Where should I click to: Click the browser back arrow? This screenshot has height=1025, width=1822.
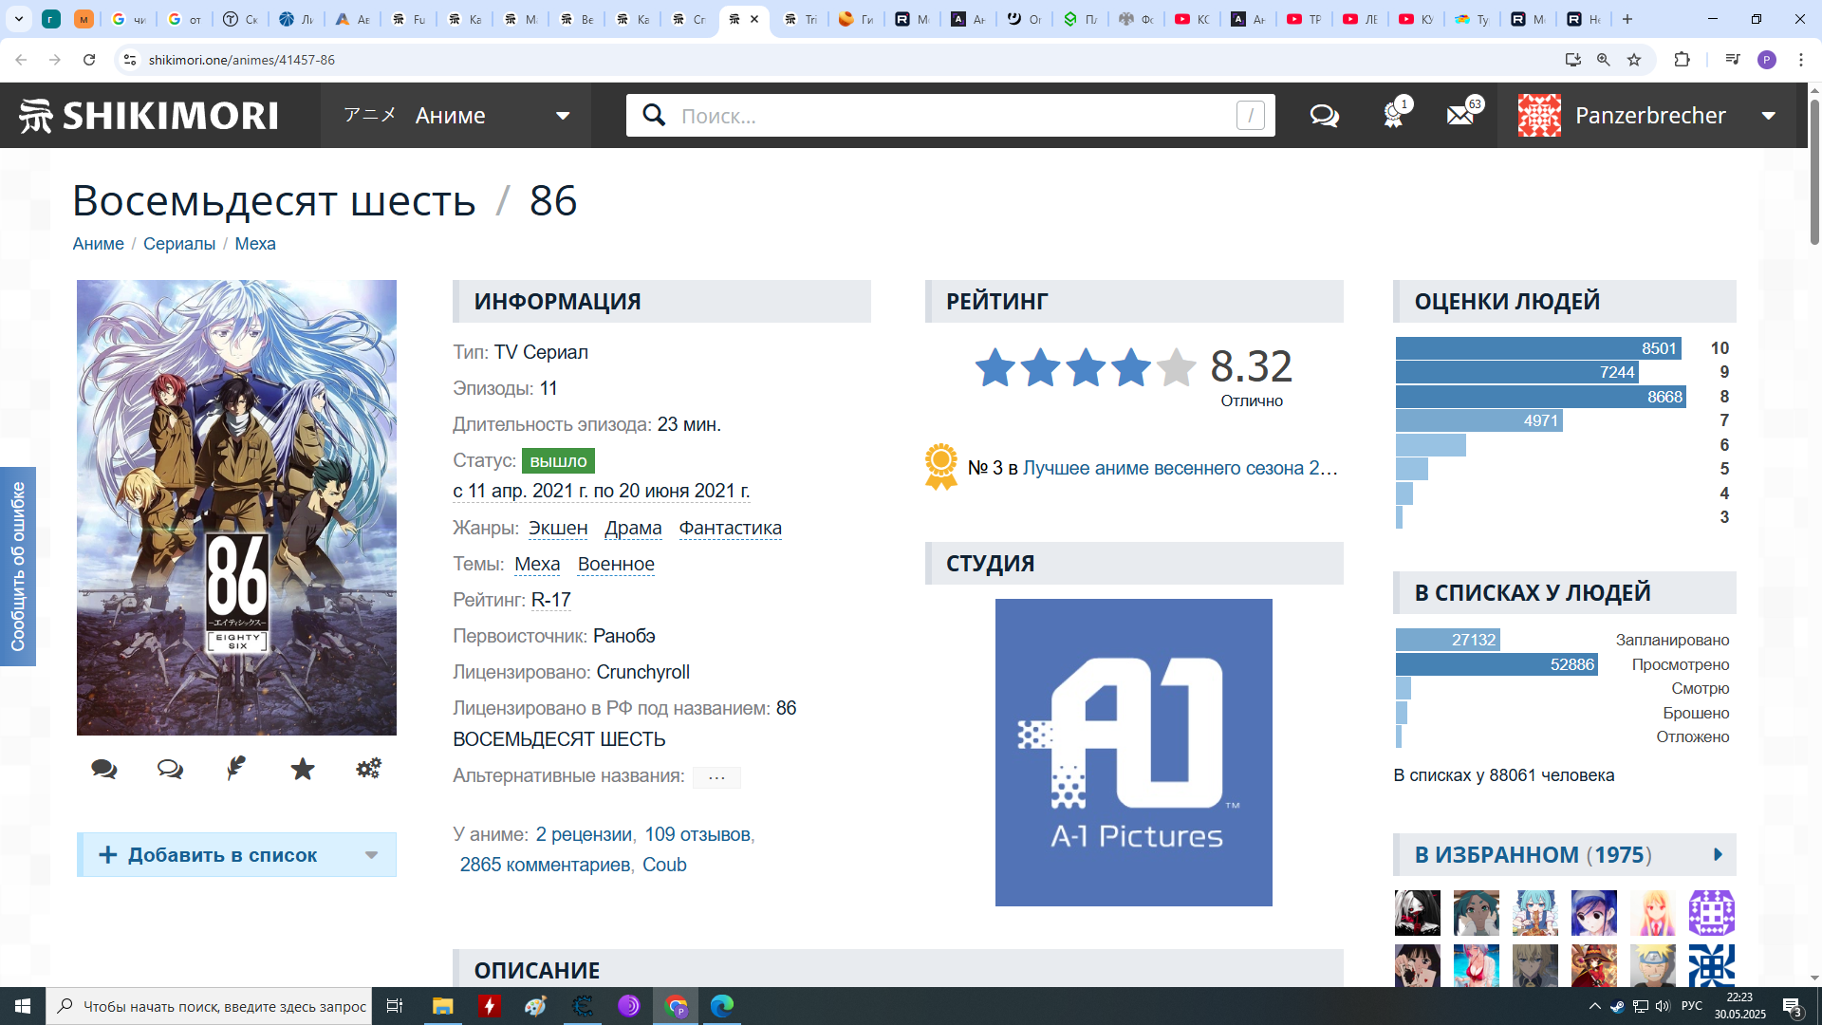(x=21, y=60)
